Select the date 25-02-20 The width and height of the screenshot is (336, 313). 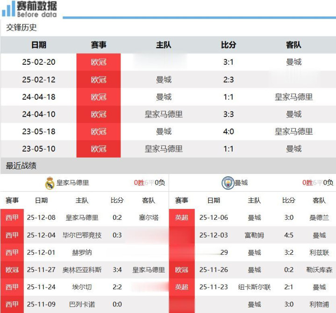pyautogui.click(x=39, y=62)
